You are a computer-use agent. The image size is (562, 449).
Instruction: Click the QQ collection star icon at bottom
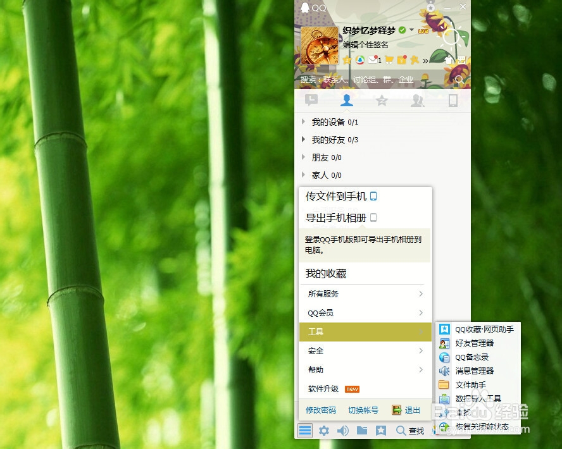tap(380, 431)
